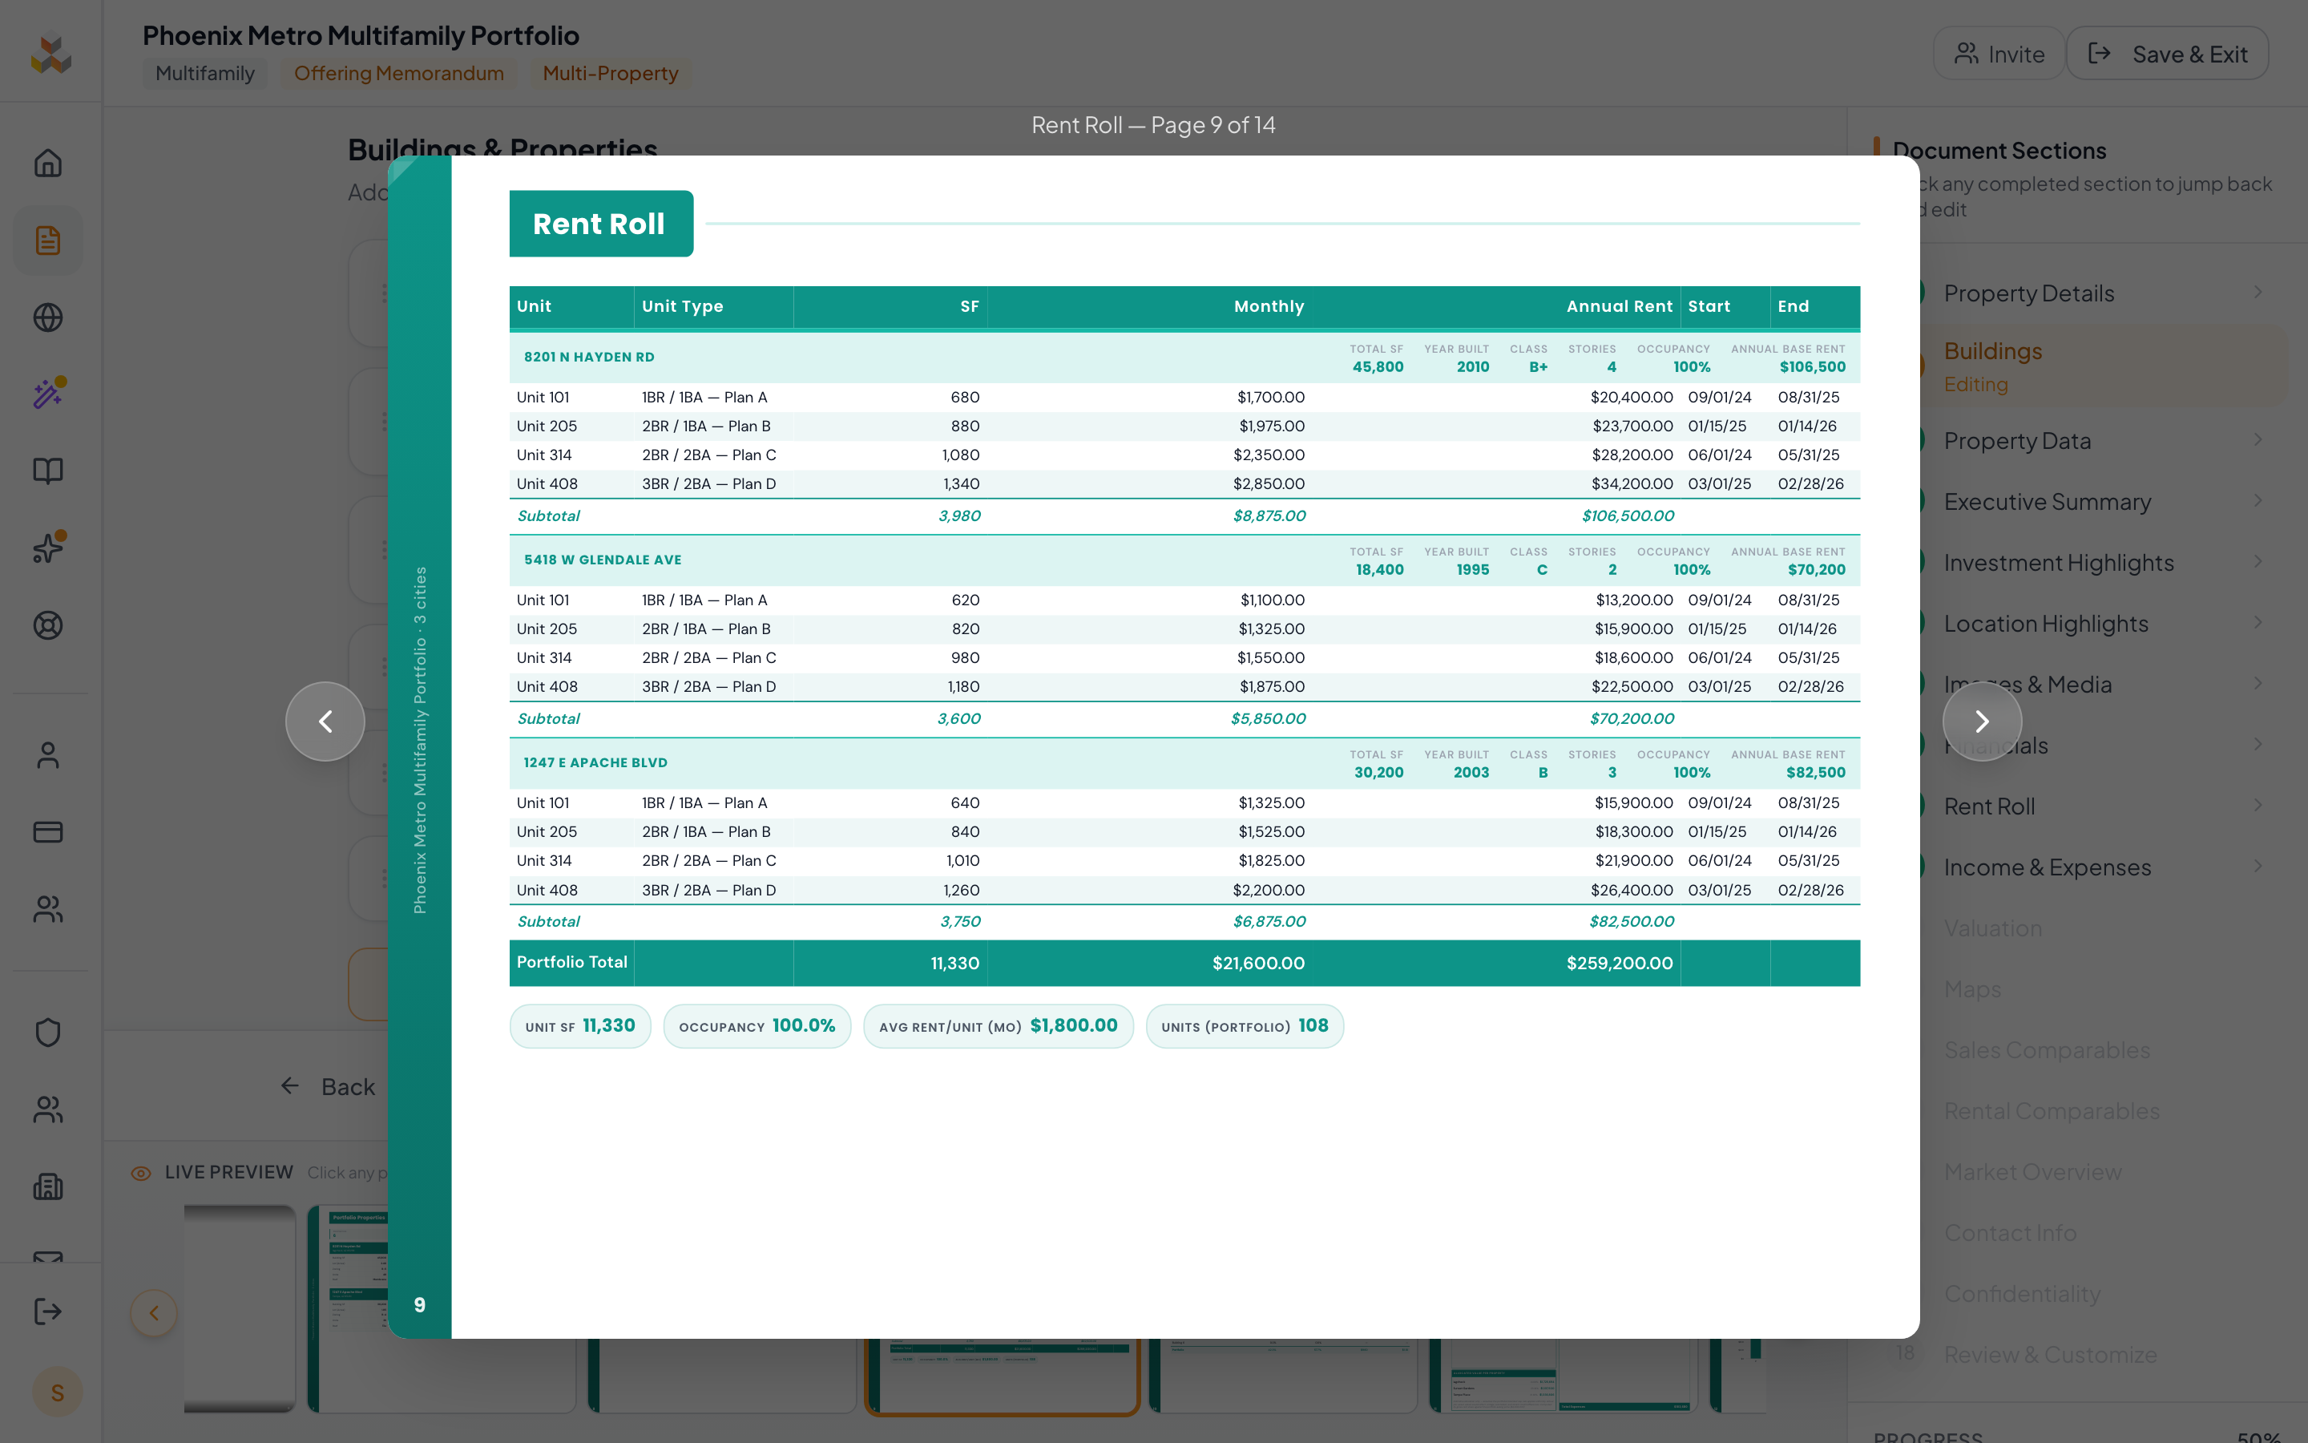
Task: Click the Occupancy 100.0% pill
Action: point(757,1026)
